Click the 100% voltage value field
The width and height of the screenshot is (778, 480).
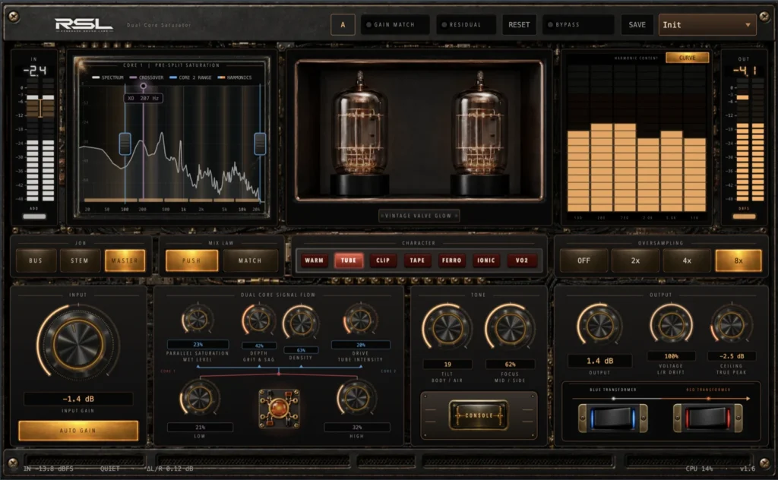coord(672,356)
